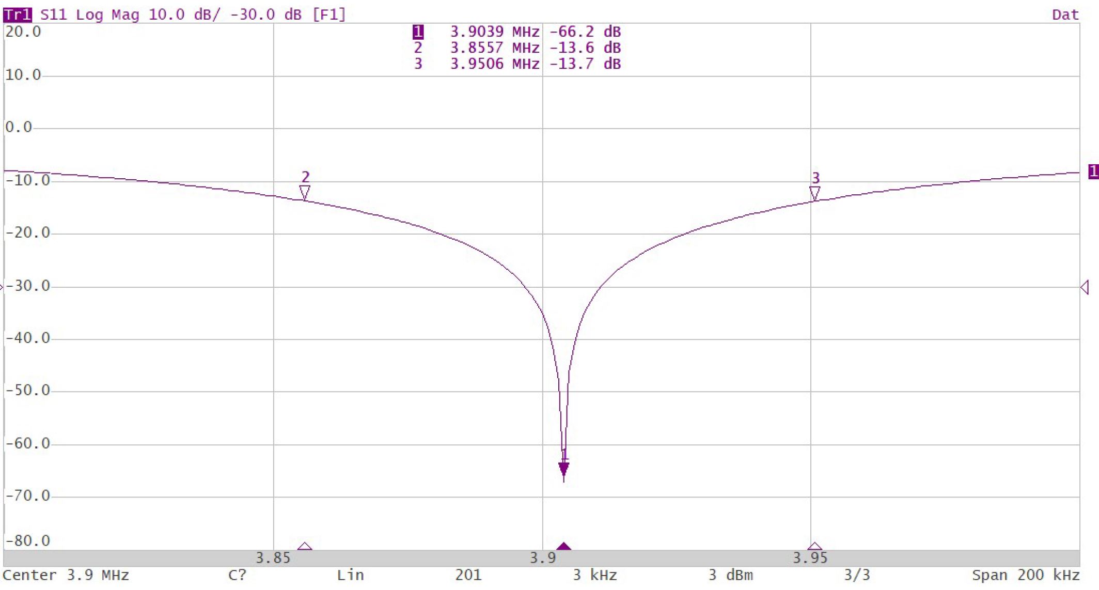Click marker 3 triangle on the trace
This screenshot has width=1099, height=590.
(x=814, y=193)
